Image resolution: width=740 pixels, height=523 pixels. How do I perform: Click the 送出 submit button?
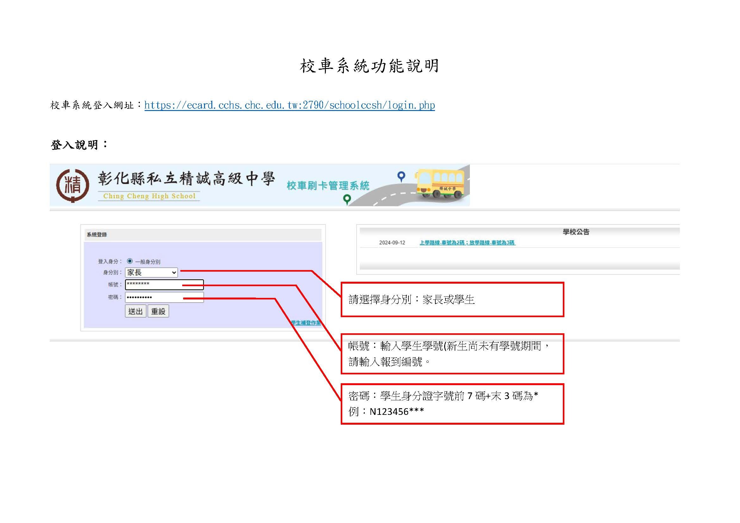pos(136,311)
